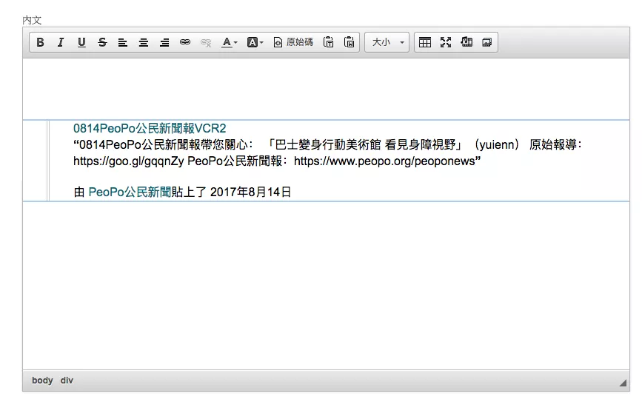
Task: Toggle strikethrough formatting
Action: pos(102,42)
